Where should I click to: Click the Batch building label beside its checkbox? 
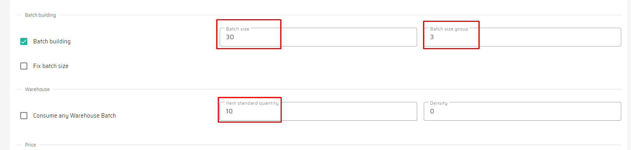click(52, 41)
